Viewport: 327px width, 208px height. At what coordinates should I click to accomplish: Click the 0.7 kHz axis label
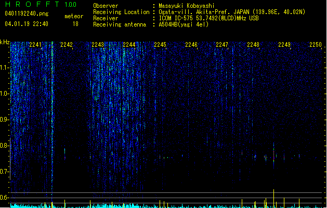[5, 172]
